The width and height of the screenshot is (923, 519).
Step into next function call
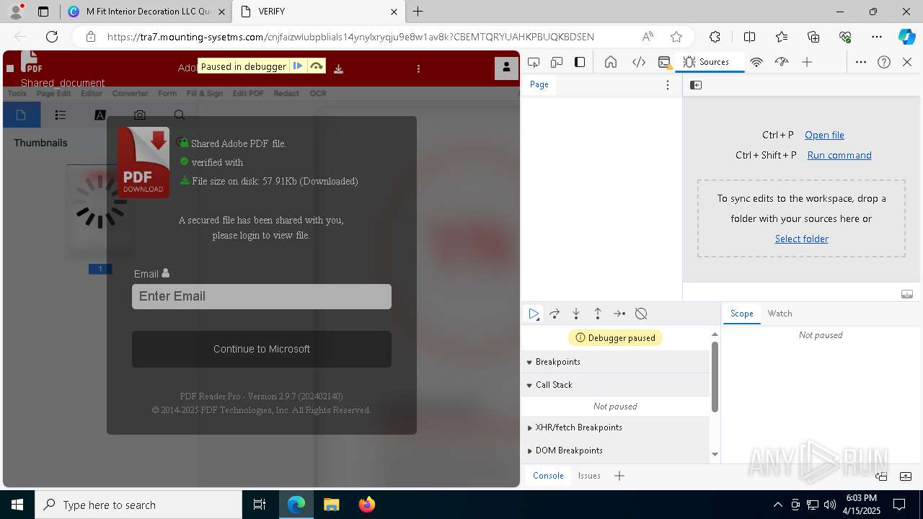pyautogui.click(x=576, y=314)
